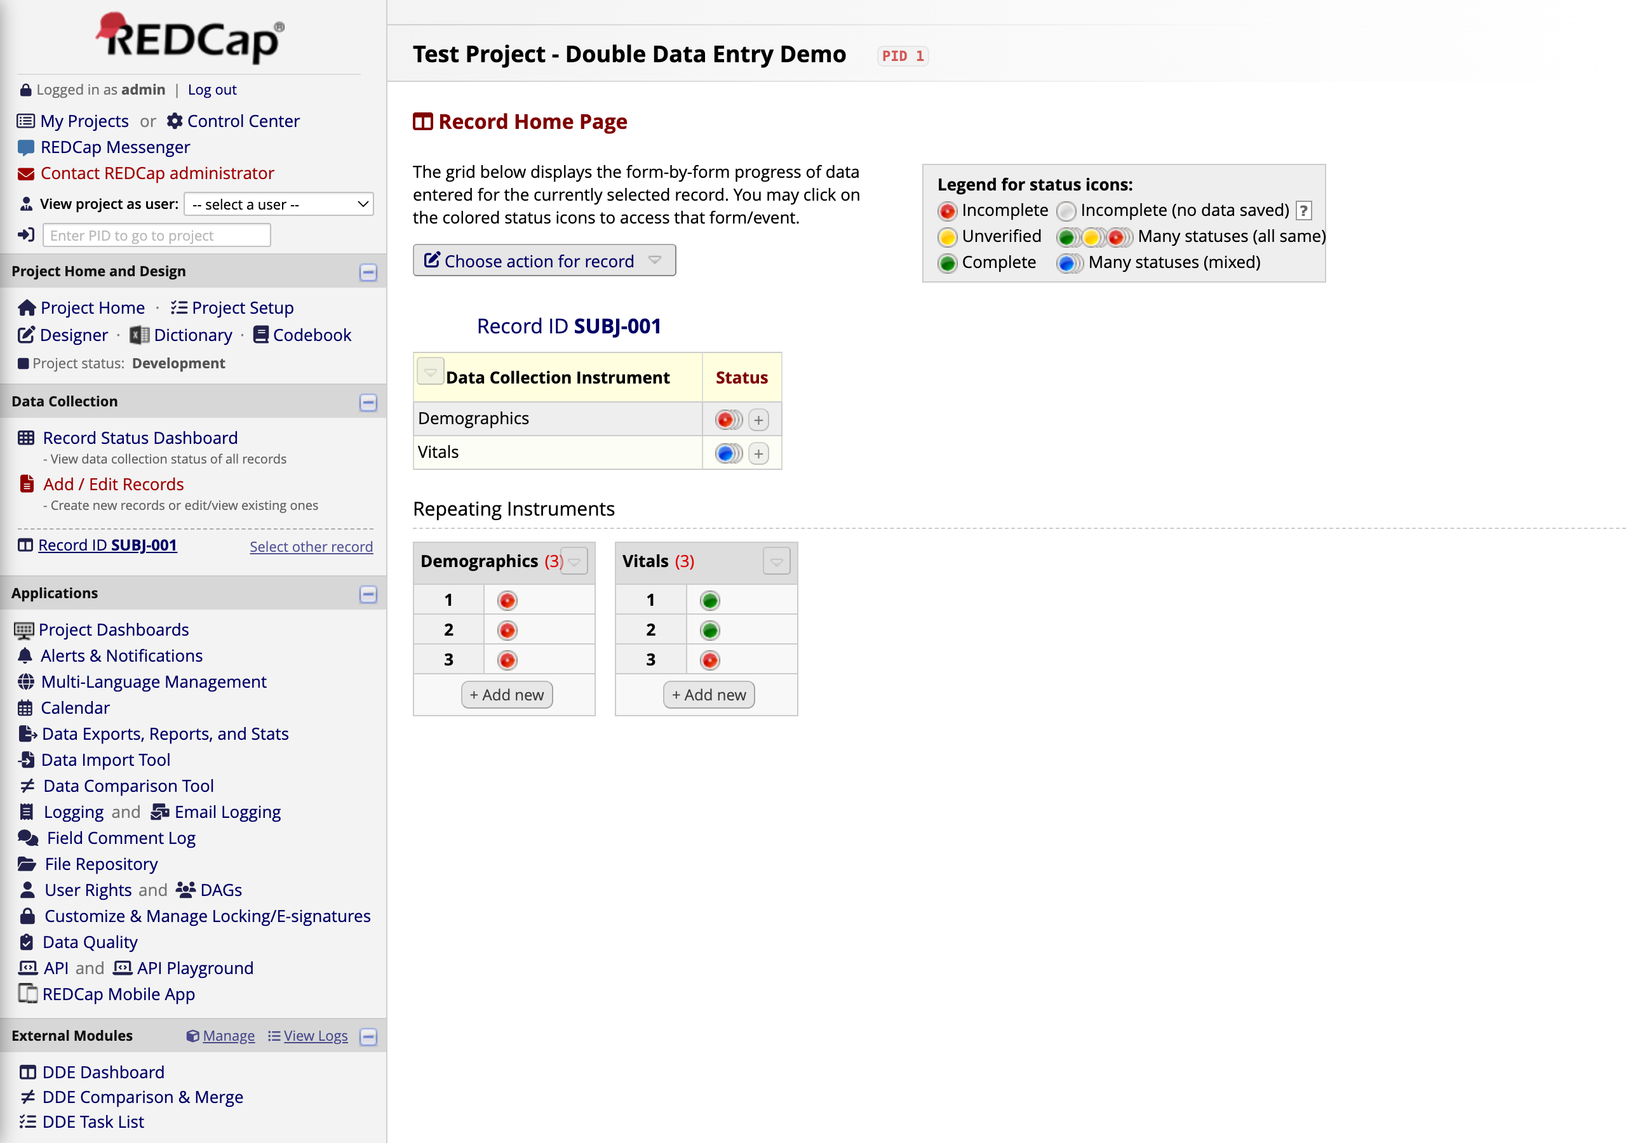Image resolution: width=1626 pixels, height=1143 pixels.
Task: Open Demographics instance 1 red status icon
Action: [507, 601]
